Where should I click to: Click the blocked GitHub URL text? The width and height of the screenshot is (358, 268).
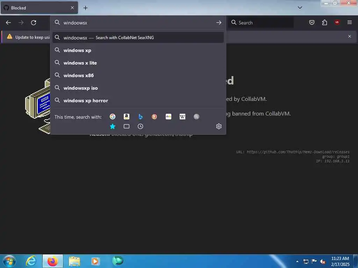(298, 152)
